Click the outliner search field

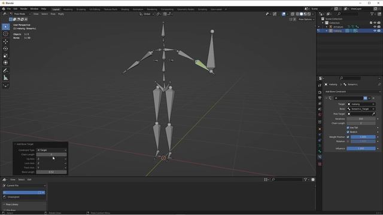[348, 14]
